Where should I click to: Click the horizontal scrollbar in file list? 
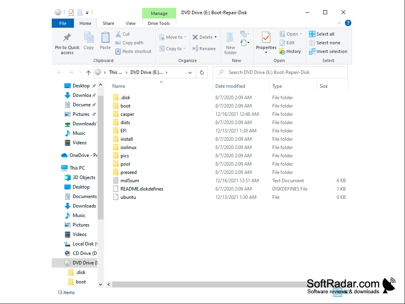click(209, 284)
